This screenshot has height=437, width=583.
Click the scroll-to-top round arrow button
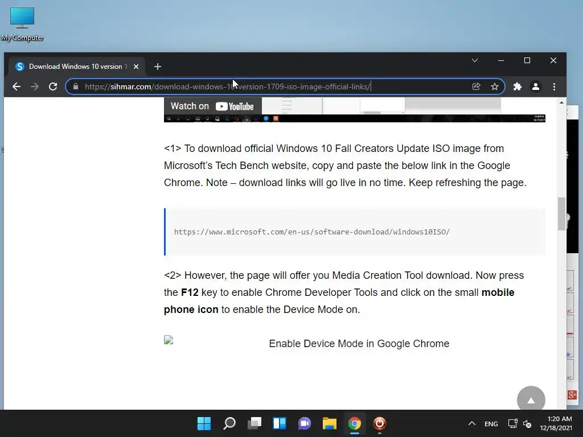coord(531,400)
